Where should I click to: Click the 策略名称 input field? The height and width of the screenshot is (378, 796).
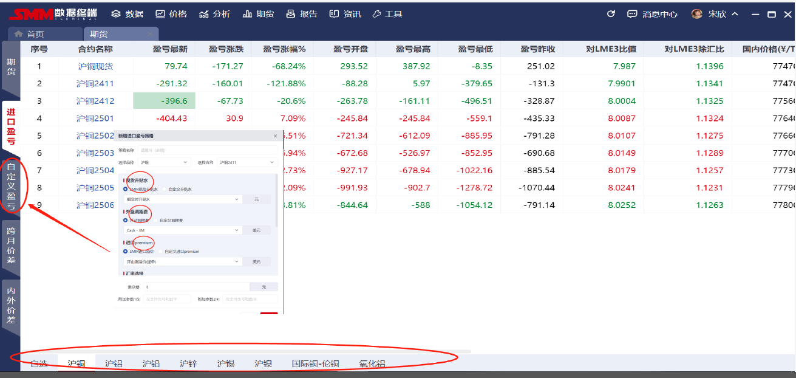click(206, 149)
